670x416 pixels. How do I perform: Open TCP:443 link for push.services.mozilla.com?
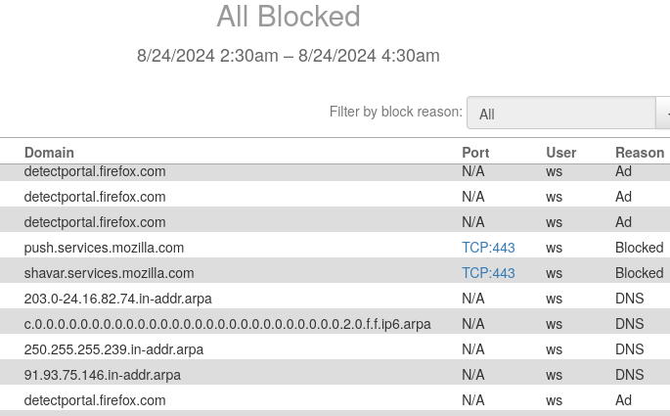(488, 248)
